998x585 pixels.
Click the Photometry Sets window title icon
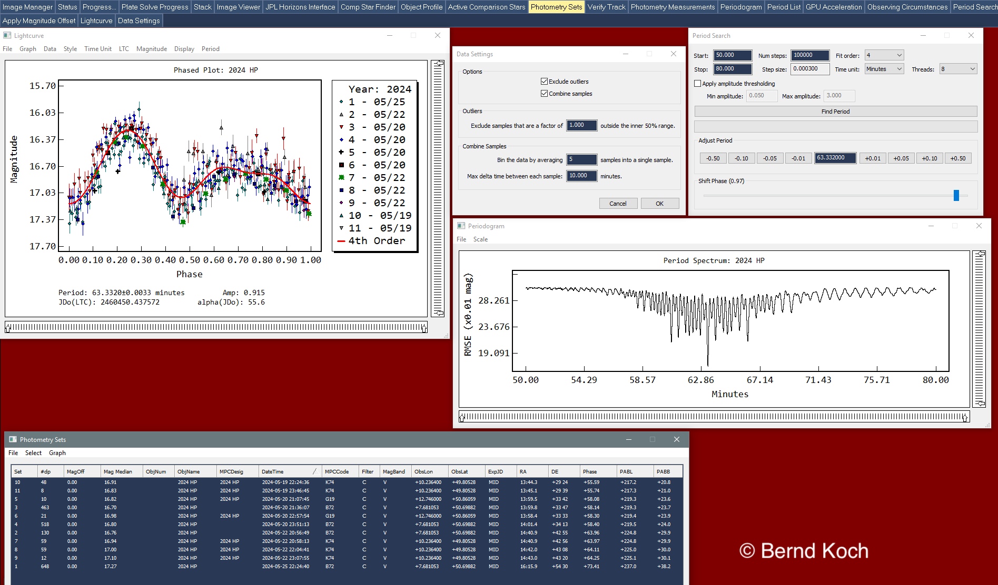(13, 439)
